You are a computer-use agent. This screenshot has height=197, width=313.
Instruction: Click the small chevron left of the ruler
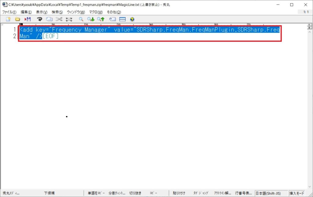point(2,25)
